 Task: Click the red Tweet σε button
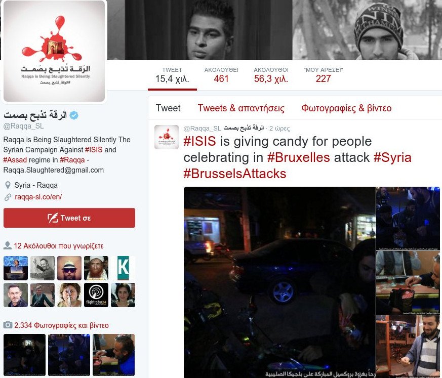point(69,218)
